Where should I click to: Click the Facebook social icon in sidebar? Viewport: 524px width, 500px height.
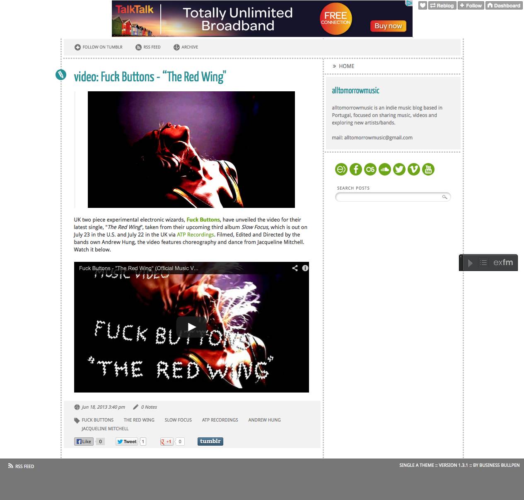[356, 169]
